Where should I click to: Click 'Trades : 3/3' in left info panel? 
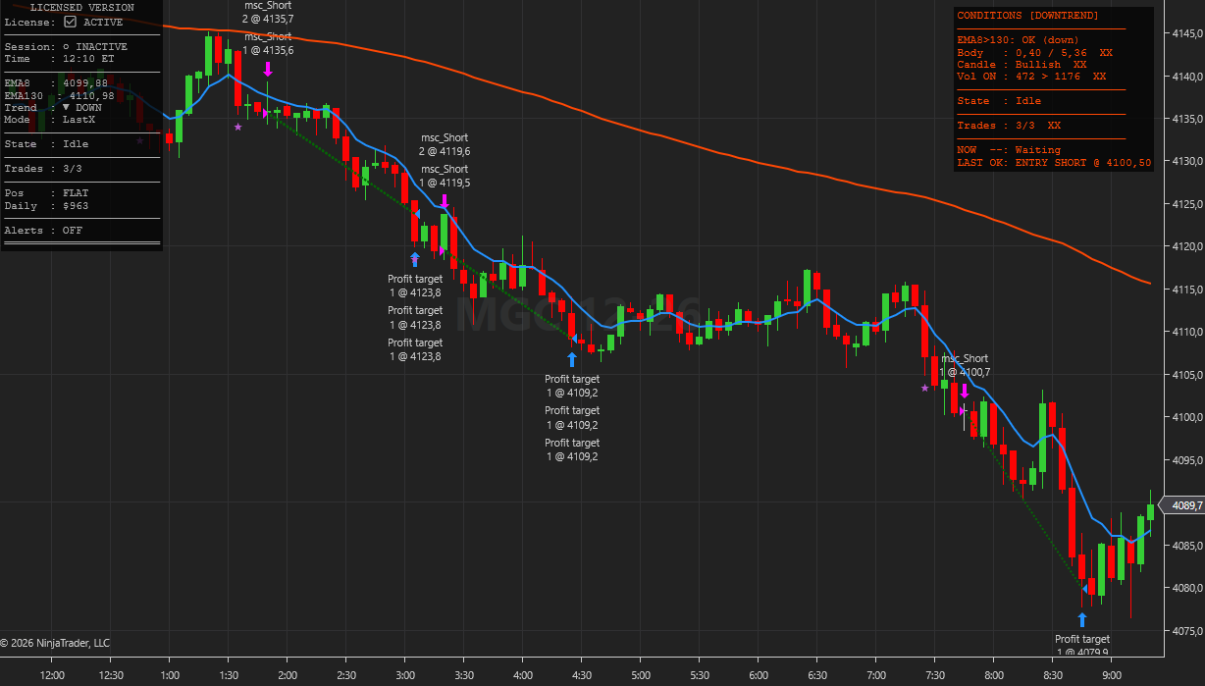click(43, 169)
